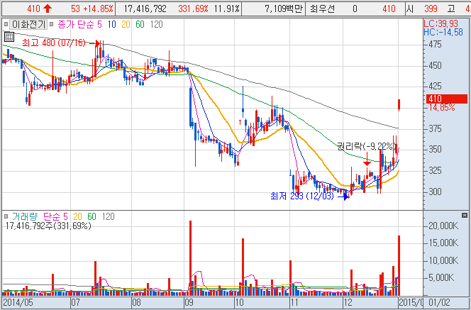Click the 20,000K volume axis label
Screen dimensions: 471x310
coord(443,226)
